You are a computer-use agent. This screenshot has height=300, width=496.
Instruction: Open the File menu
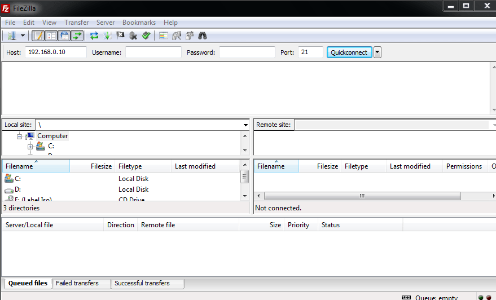[10, 23]
